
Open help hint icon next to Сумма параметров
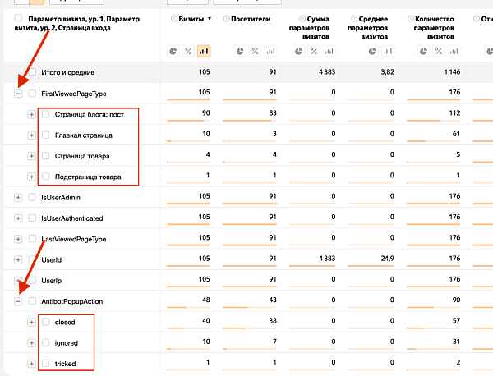coord(302,19)
